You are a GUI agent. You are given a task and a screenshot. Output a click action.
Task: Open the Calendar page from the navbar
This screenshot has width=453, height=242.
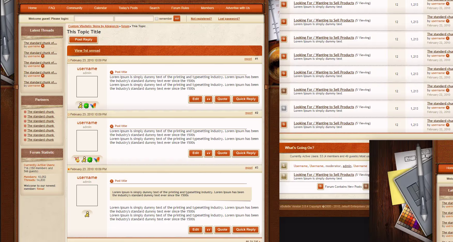(101, 8)
